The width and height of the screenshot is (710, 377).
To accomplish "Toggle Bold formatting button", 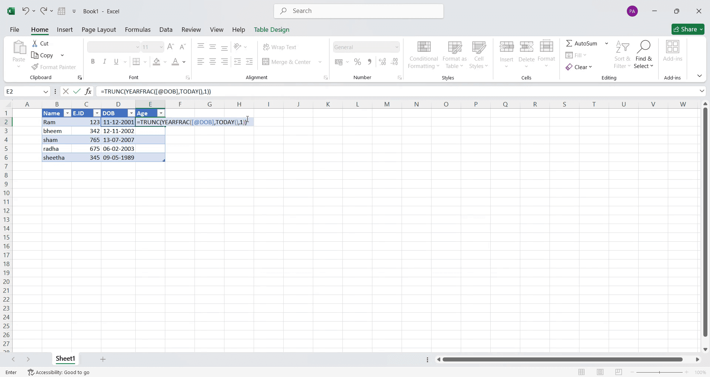I will (93, 62).
